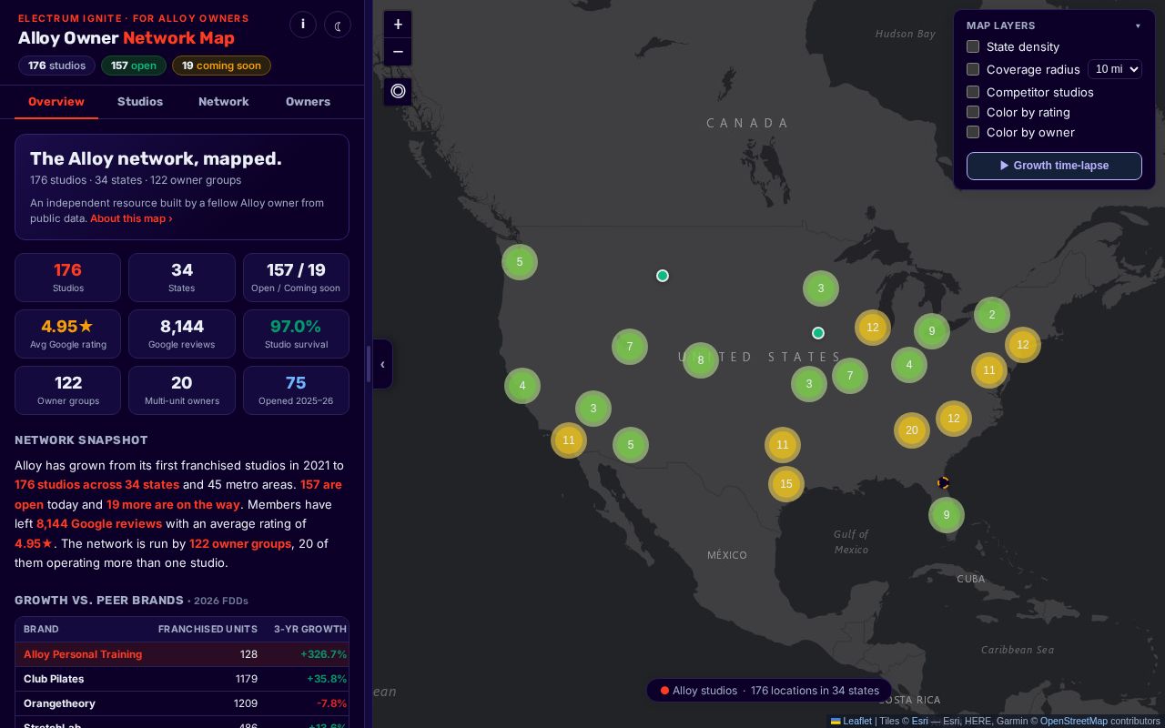Click the 176 studios badge

[56, 66]
